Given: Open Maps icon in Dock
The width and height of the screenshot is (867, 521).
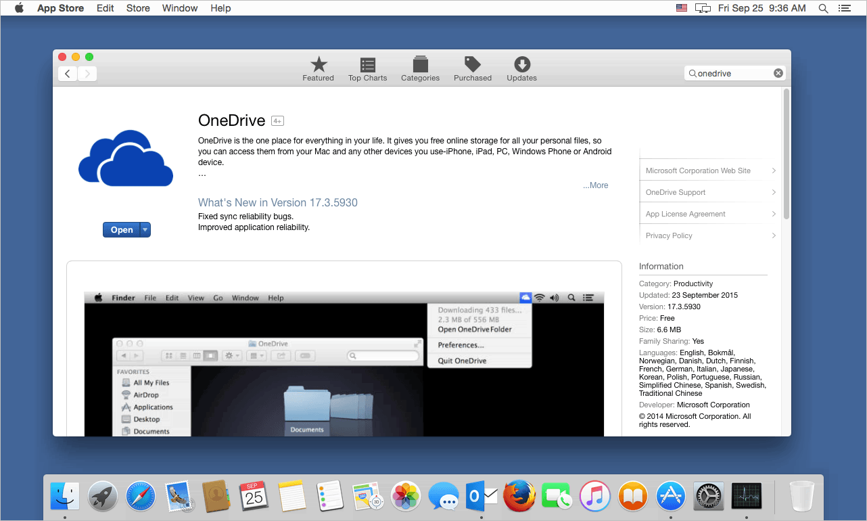Looking at the screenshot, I should pyautogui.click(x=368, y=497).
